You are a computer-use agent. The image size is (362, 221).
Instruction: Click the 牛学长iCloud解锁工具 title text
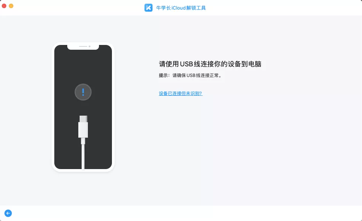tap(181, 8)
